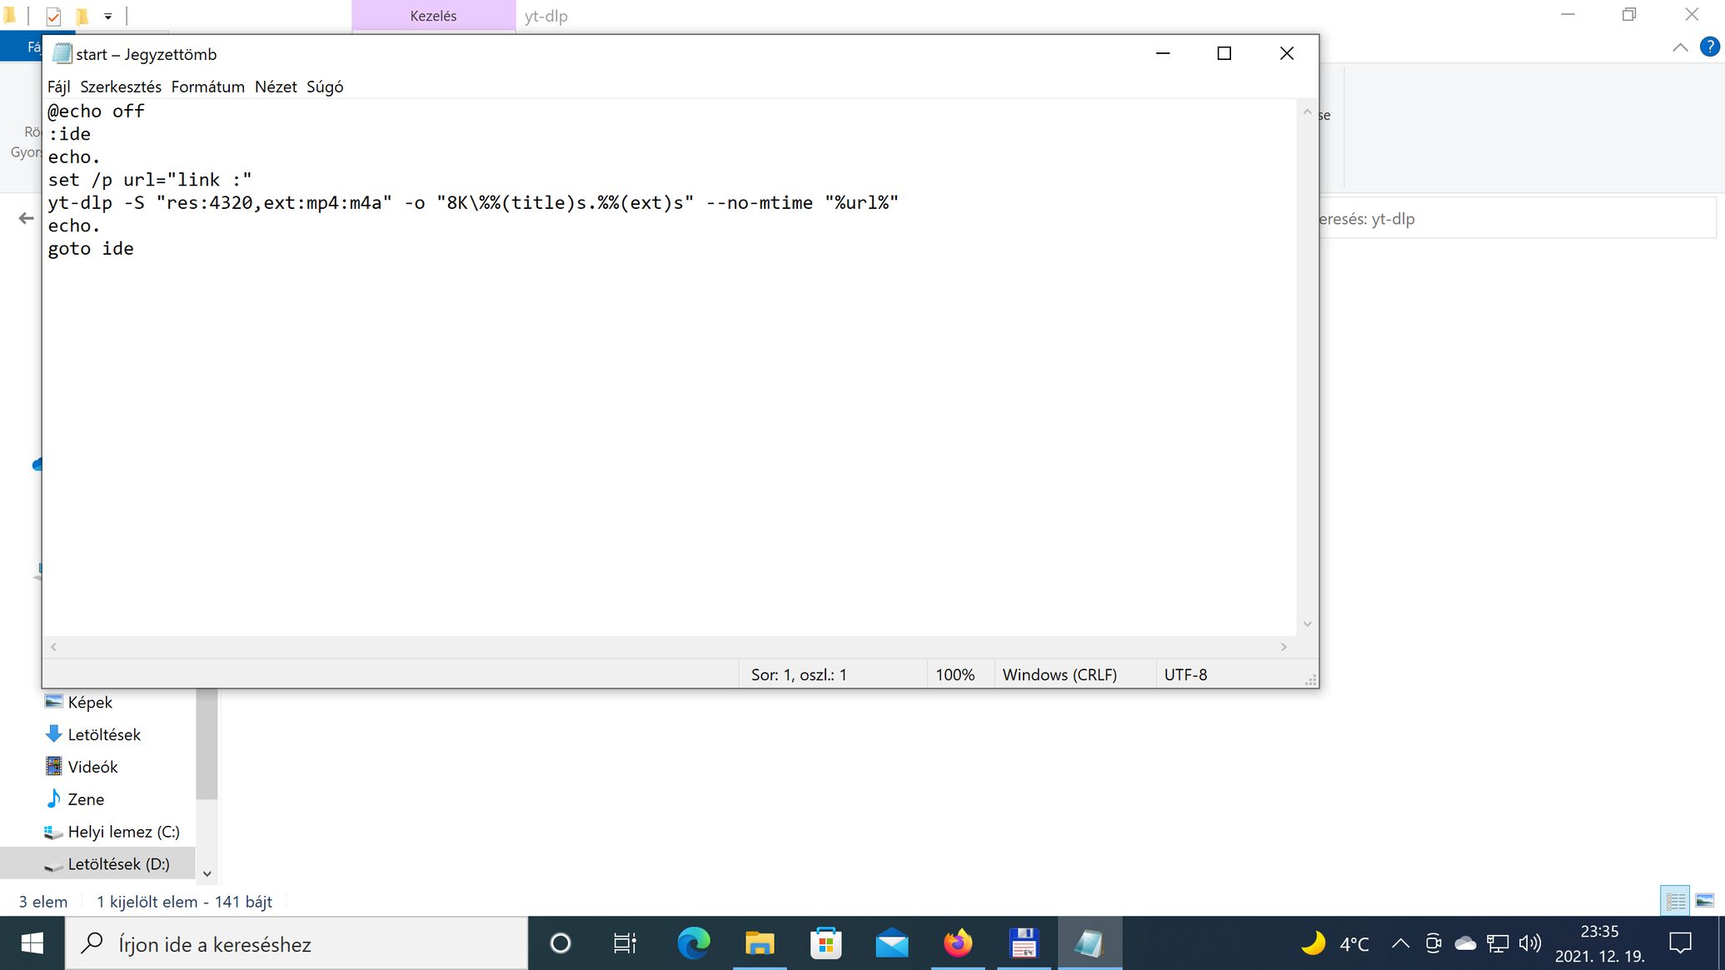The image size is (1725, 970).
Task: Open the Mail app icon
Action: [891, 943]
